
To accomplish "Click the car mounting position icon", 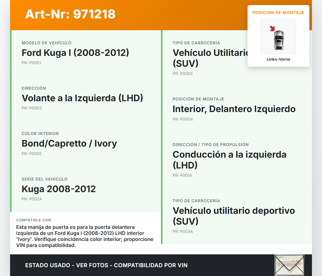I will (278, 37).
